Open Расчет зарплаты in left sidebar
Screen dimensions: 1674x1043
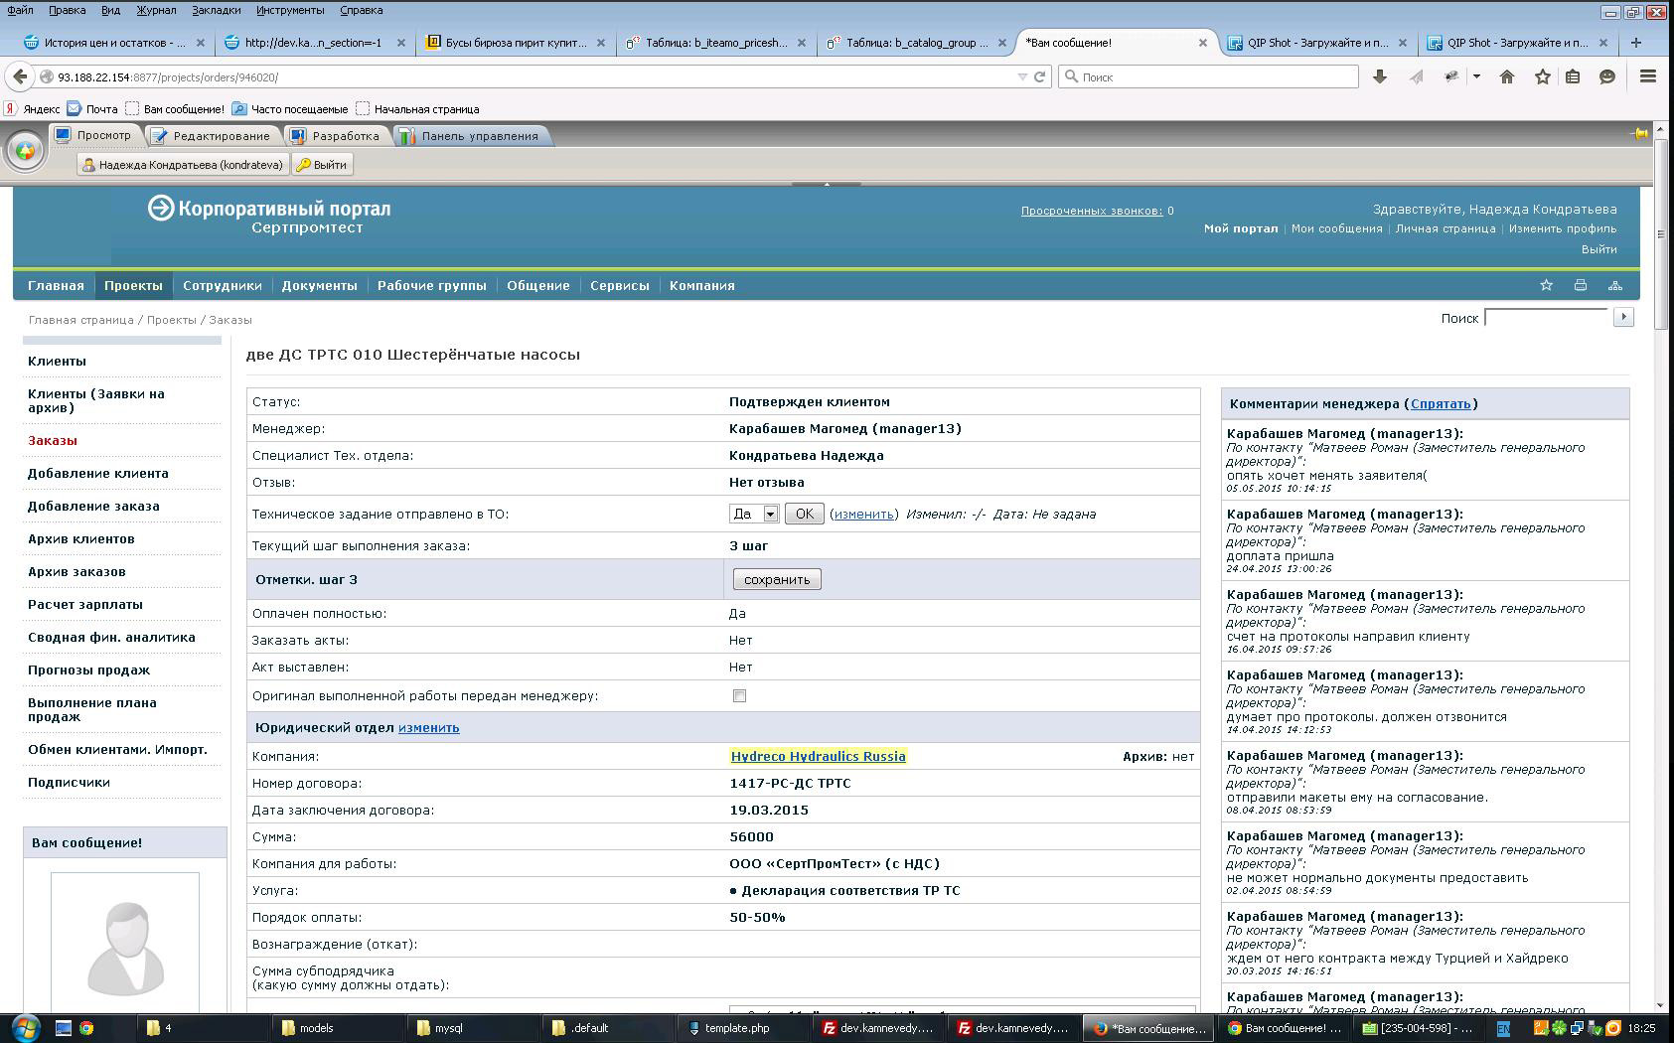tap(85, 604)
